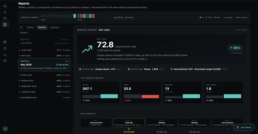This screenshot has width=258, height=134.
Task: Click the large teal upward trend arrow
Action: click(87, 49)
